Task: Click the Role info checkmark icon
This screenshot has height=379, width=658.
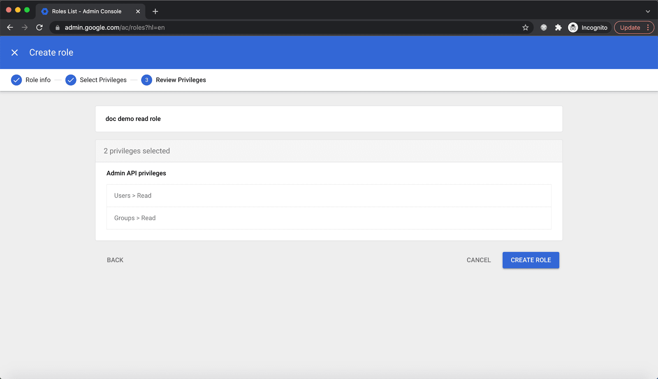Action: [16, 80]
